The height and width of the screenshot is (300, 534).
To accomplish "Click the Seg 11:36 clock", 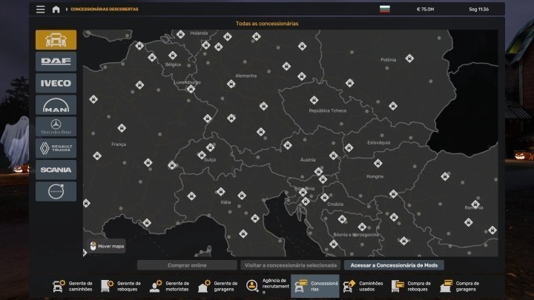I will pos(479,9).
